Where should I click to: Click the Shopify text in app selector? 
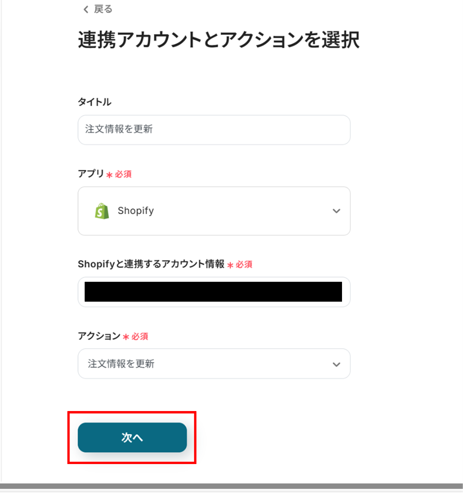pos(136,211)
